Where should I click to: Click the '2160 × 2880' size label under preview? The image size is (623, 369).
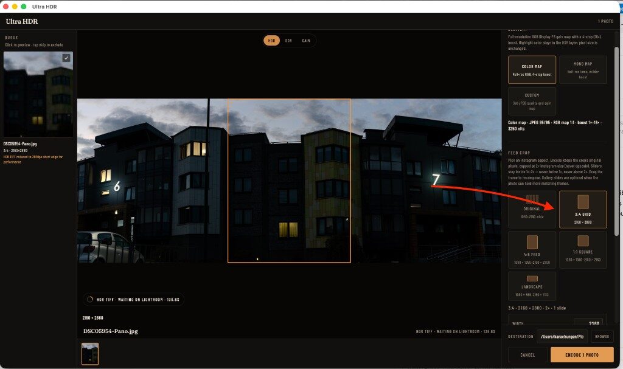pos(92,318)
